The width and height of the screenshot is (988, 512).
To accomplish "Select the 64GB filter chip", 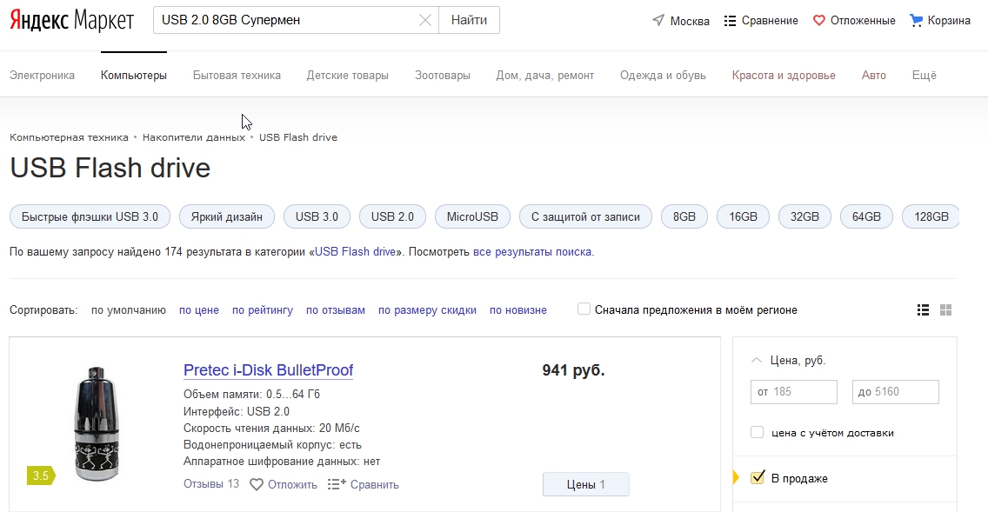I will tap(866, 216).
